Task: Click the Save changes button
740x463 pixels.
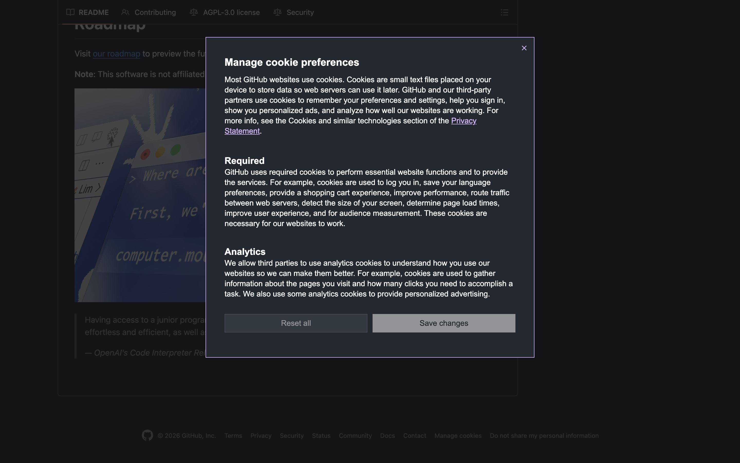Action: click(x=444, y=323)
